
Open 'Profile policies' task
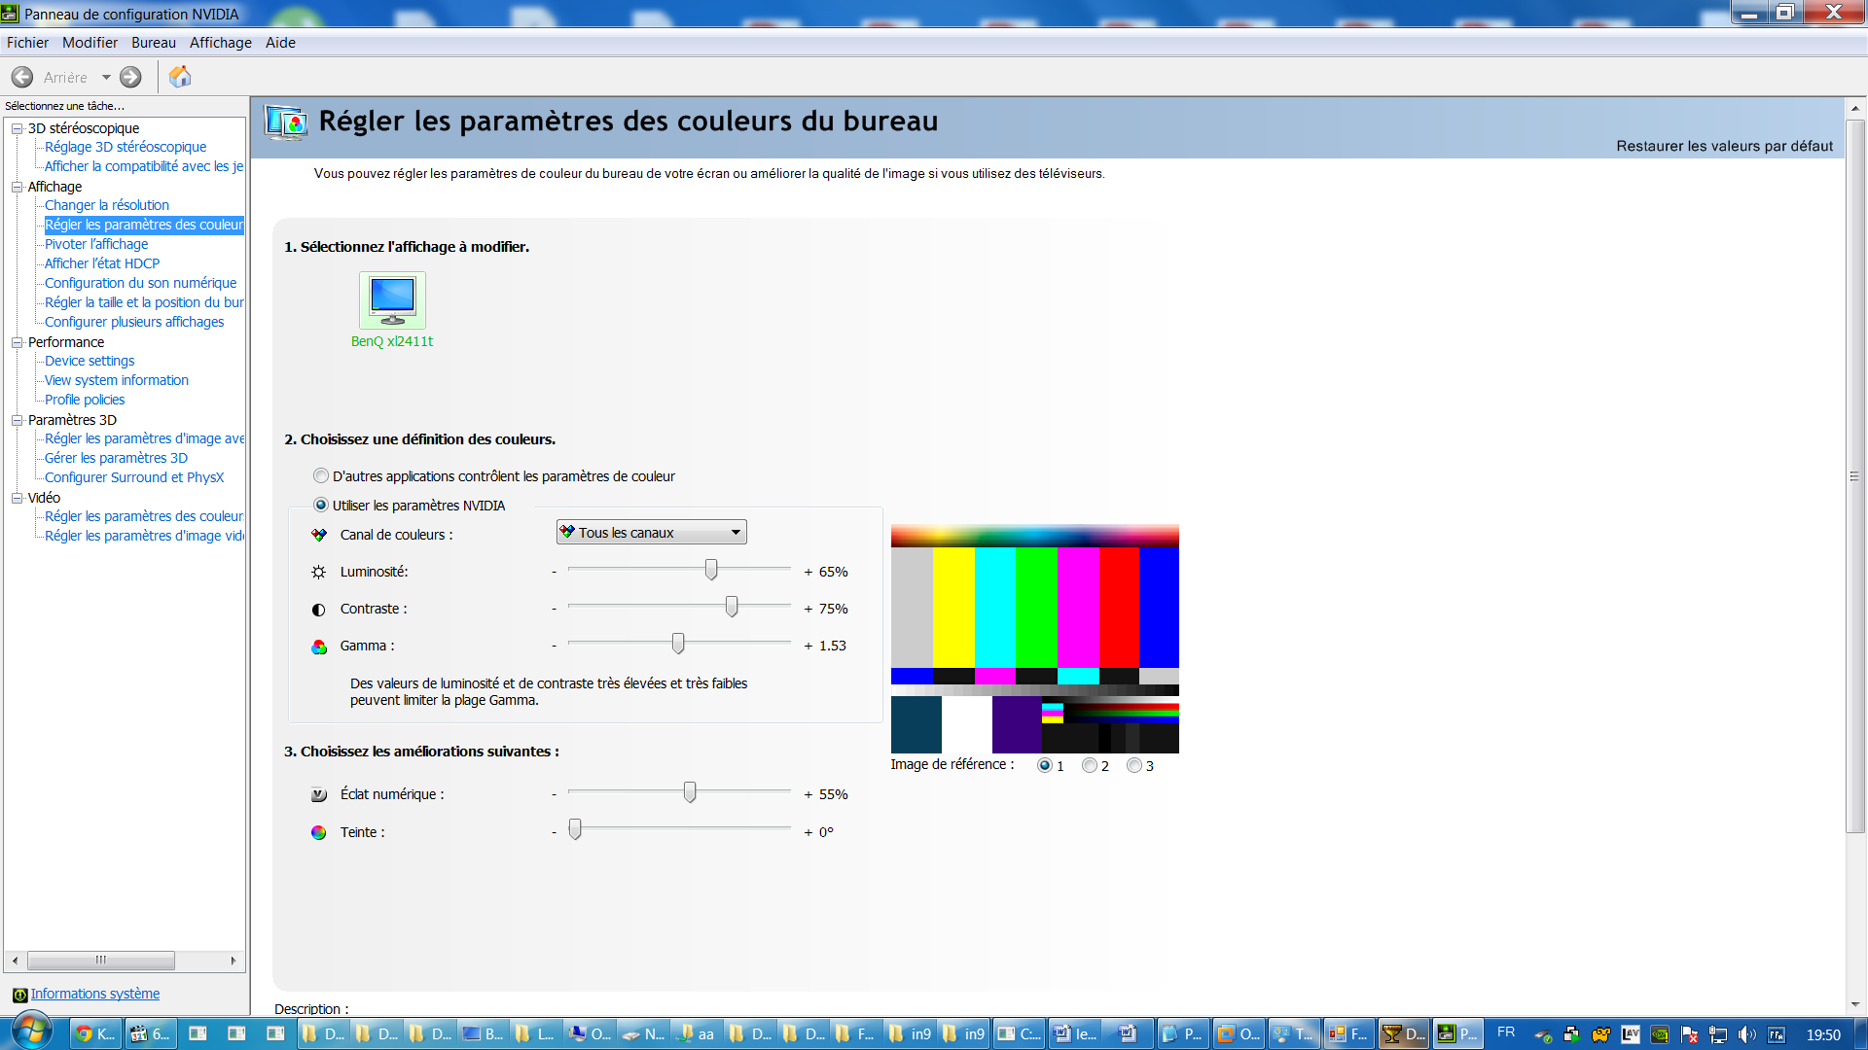pos(85,400)
